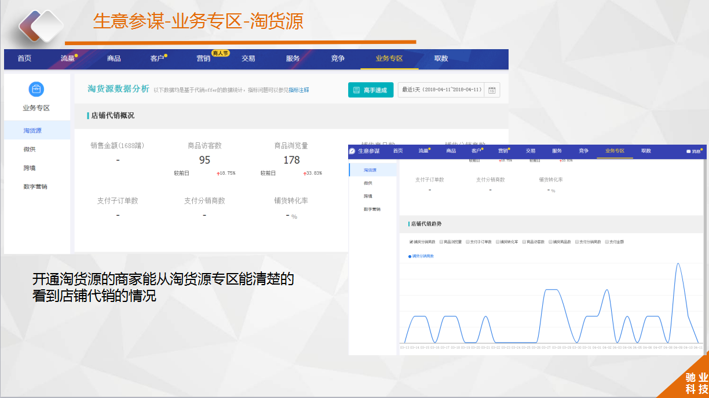Tick the 铺货分销商数 trend checkbox
This screenshot has height=398, width=709.
click(x=411, y=242)
